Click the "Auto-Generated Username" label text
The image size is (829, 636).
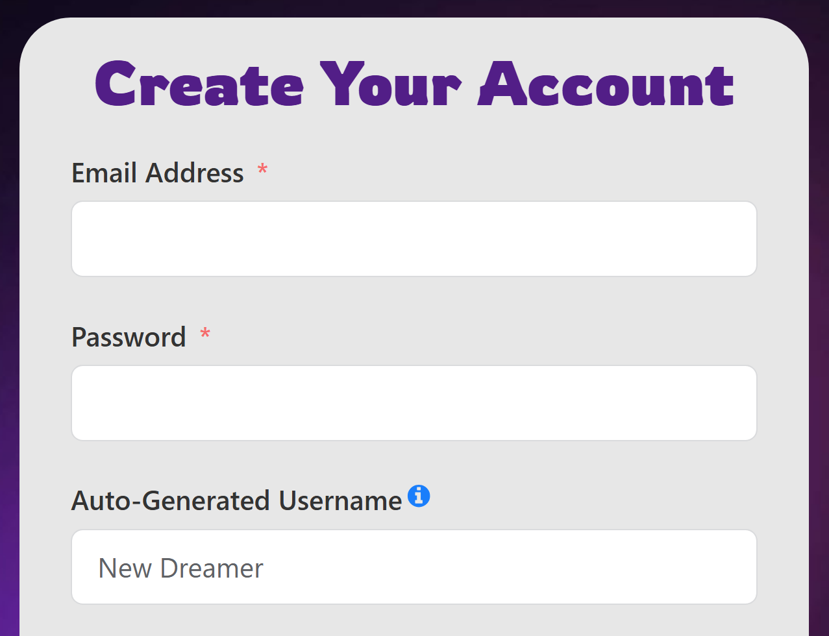tap(236, 501)
